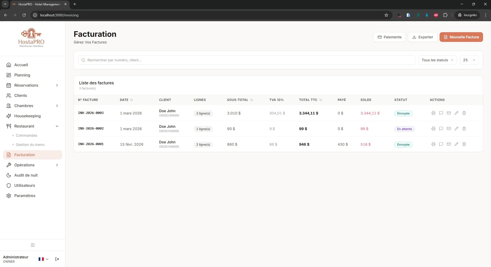Sort invoices by TOTAL TTC column
Image resolution: width=491 pixels, height=267 pixels.
tap(310, 100)
